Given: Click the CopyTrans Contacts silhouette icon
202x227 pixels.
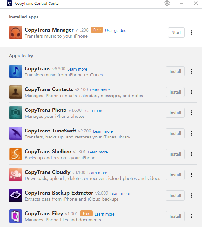Looking at the screenshot, I should (16, 92).
